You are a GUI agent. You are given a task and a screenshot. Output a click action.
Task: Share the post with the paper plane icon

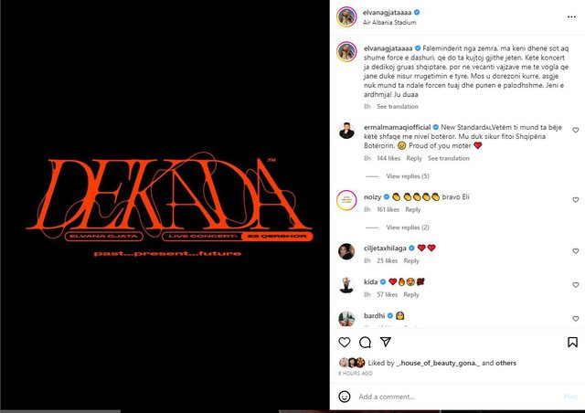pos(386,342)
